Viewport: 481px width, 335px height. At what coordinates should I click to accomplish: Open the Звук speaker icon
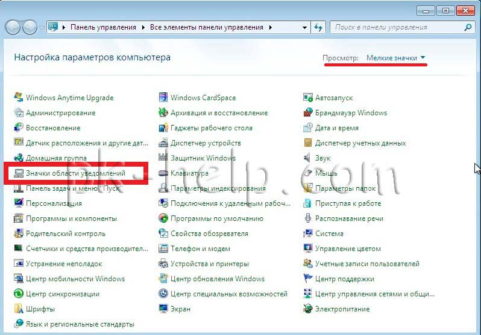point(307,158)
